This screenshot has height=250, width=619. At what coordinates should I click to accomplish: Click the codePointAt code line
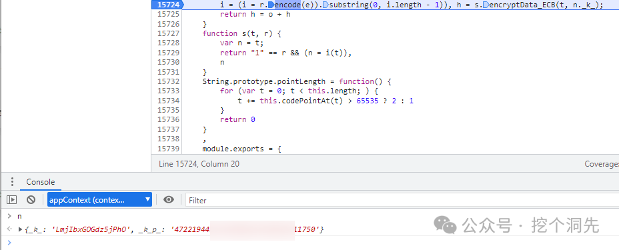[326, 101]
